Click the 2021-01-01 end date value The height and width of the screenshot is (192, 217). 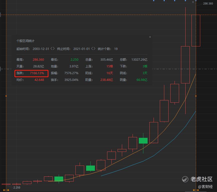81,49
